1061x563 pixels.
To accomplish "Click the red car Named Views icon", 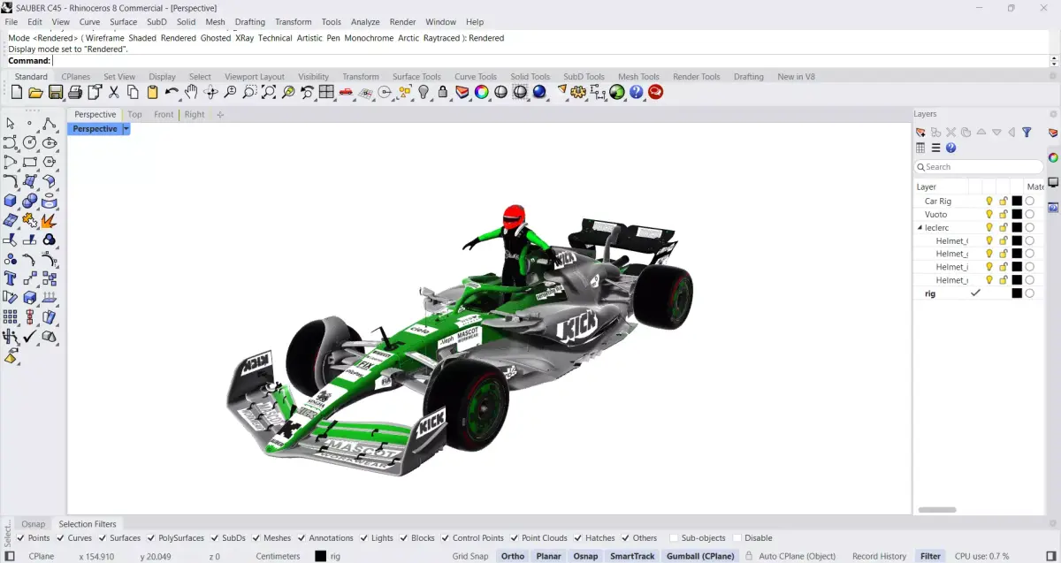I will click(x=346, y=92).
